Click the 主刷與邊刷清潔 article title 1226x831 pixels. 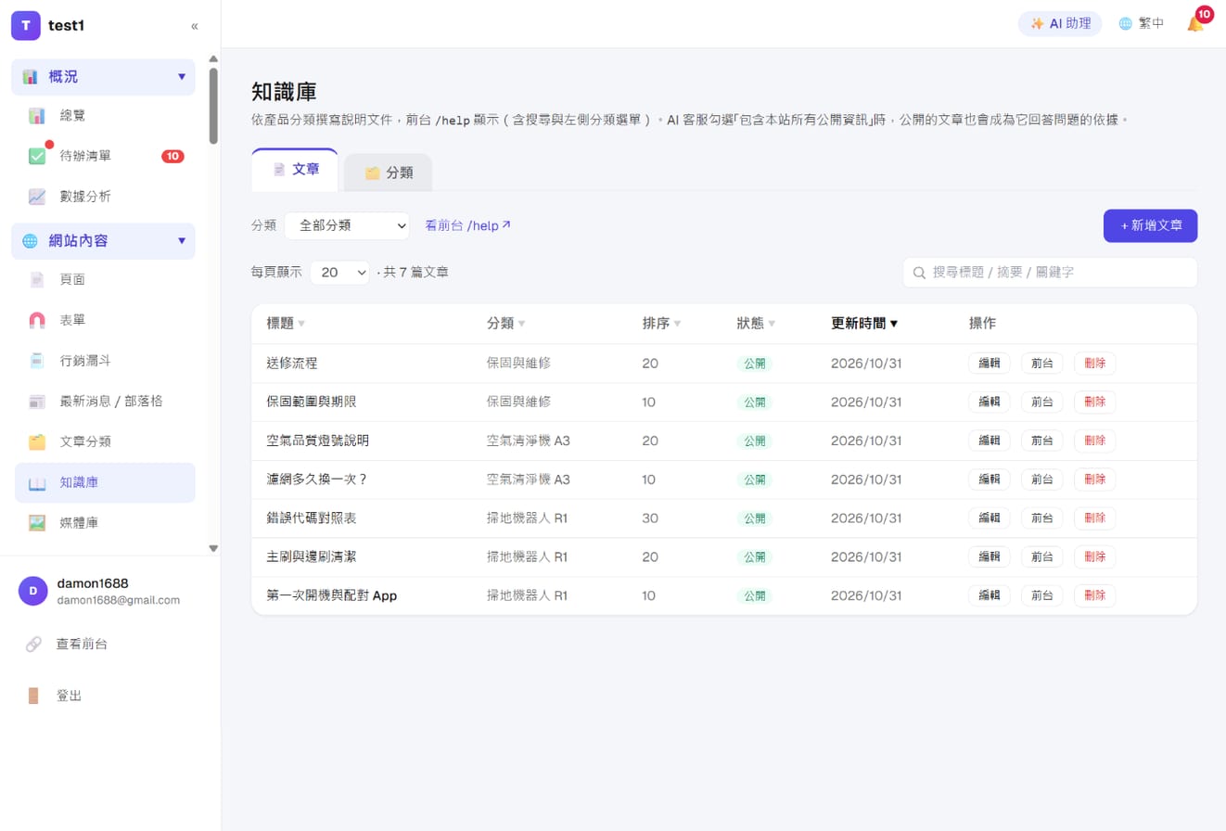point(312,556)
